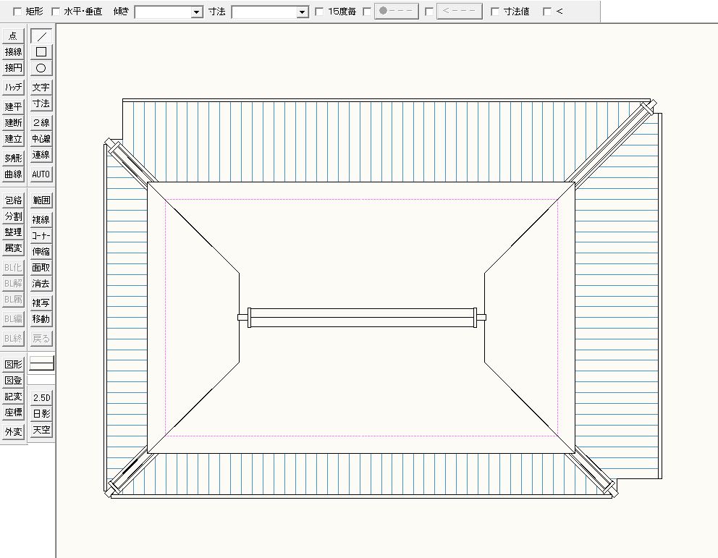
Task: Click the BL編 block edit button
Action: [x=13, y=318]
